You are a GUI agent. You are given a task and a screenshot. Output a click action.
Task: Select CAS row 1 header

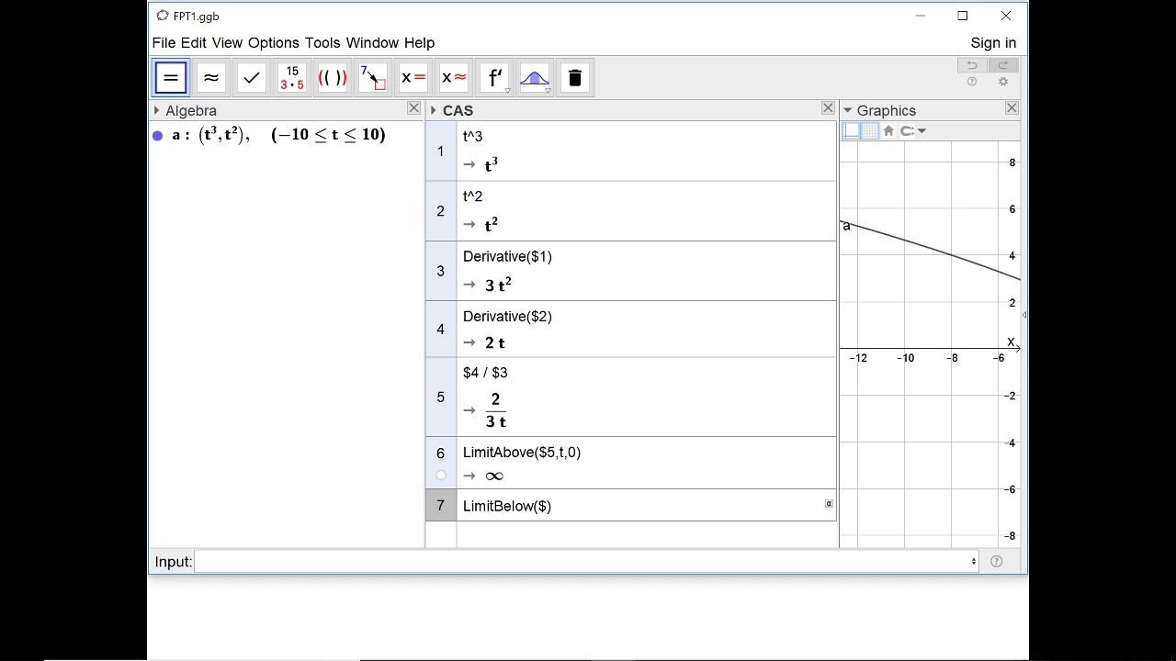click(441, 151)
